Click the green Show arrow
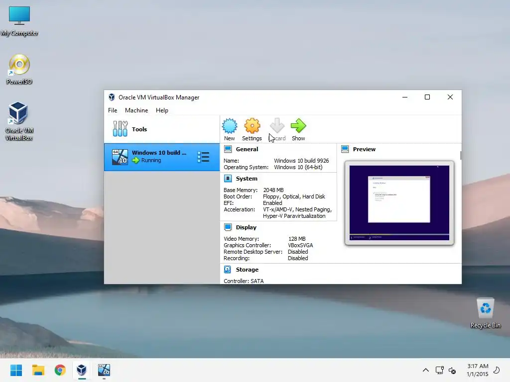Viewport: 510px width, 382px height. tap(298, 126)
